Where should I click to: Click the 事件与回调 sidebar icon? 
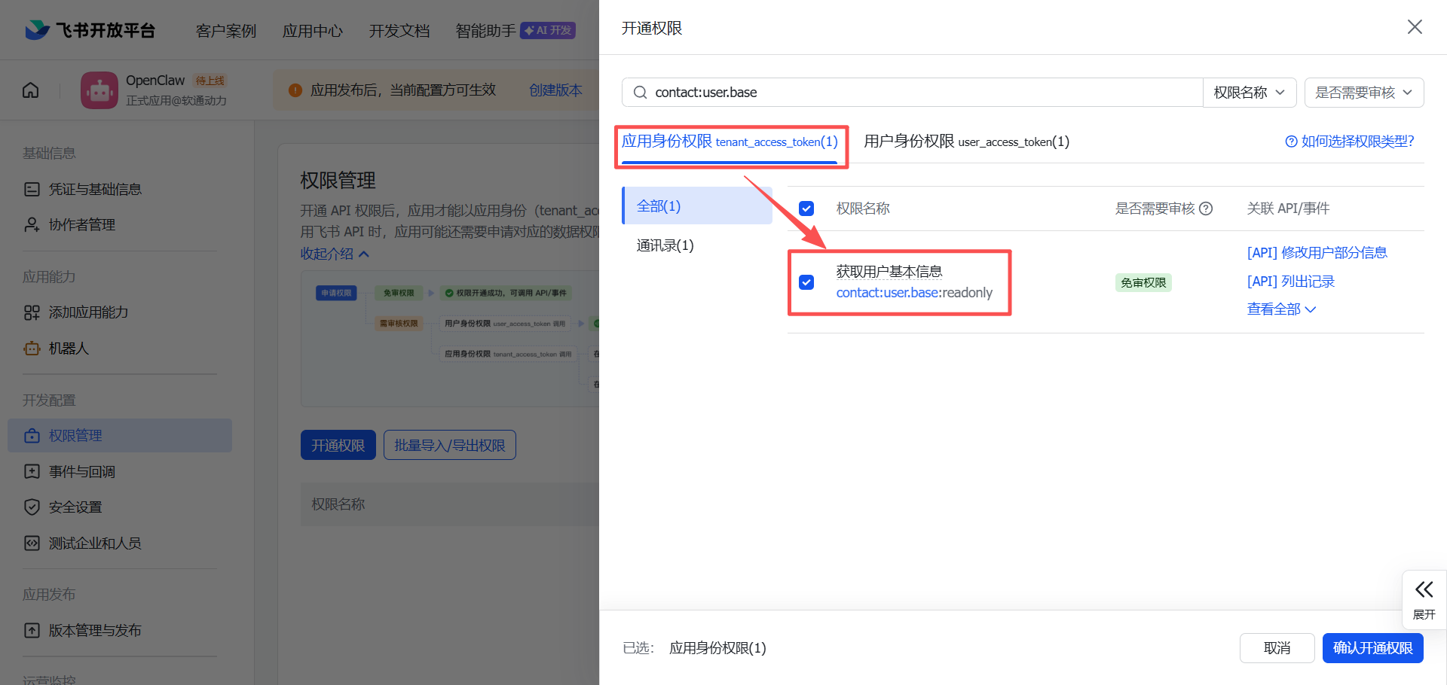coord(32,472)
